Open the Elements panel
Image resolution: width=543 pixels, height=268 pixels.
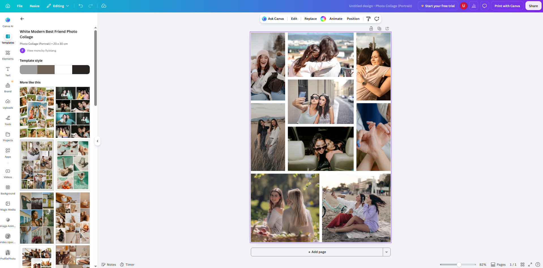(8, 55)
